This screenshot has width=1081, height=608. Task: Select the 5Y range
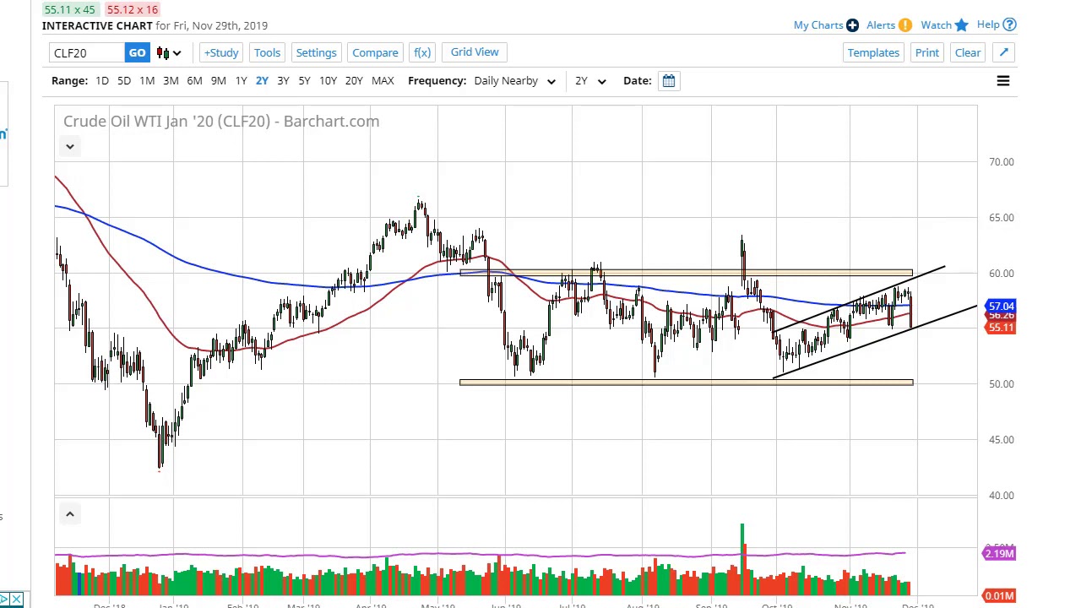[x=304, y=81]
